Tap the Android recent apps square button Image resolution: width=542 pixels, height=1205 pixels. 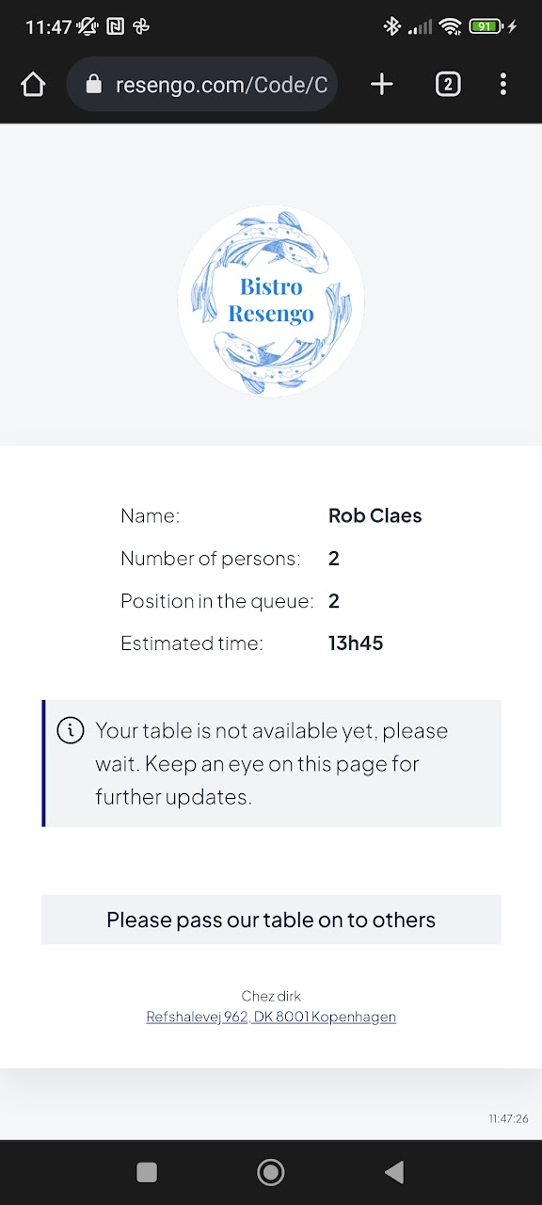pos(147,1172)
